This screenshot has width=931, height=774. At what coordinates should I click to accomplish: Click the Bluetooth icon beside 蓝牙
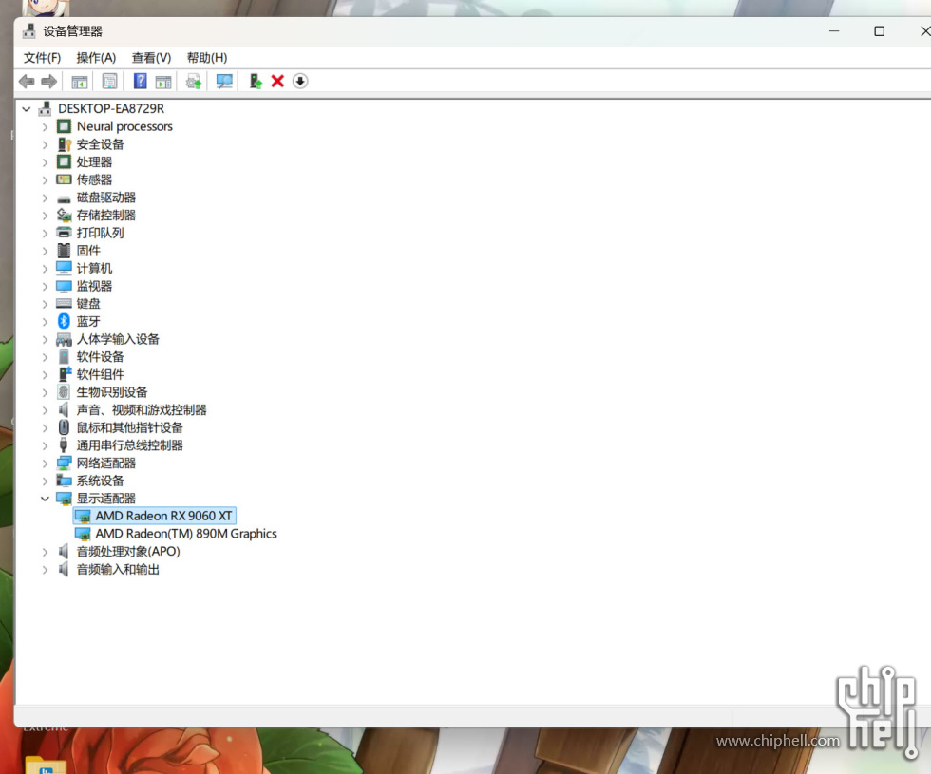click(65, 321)
